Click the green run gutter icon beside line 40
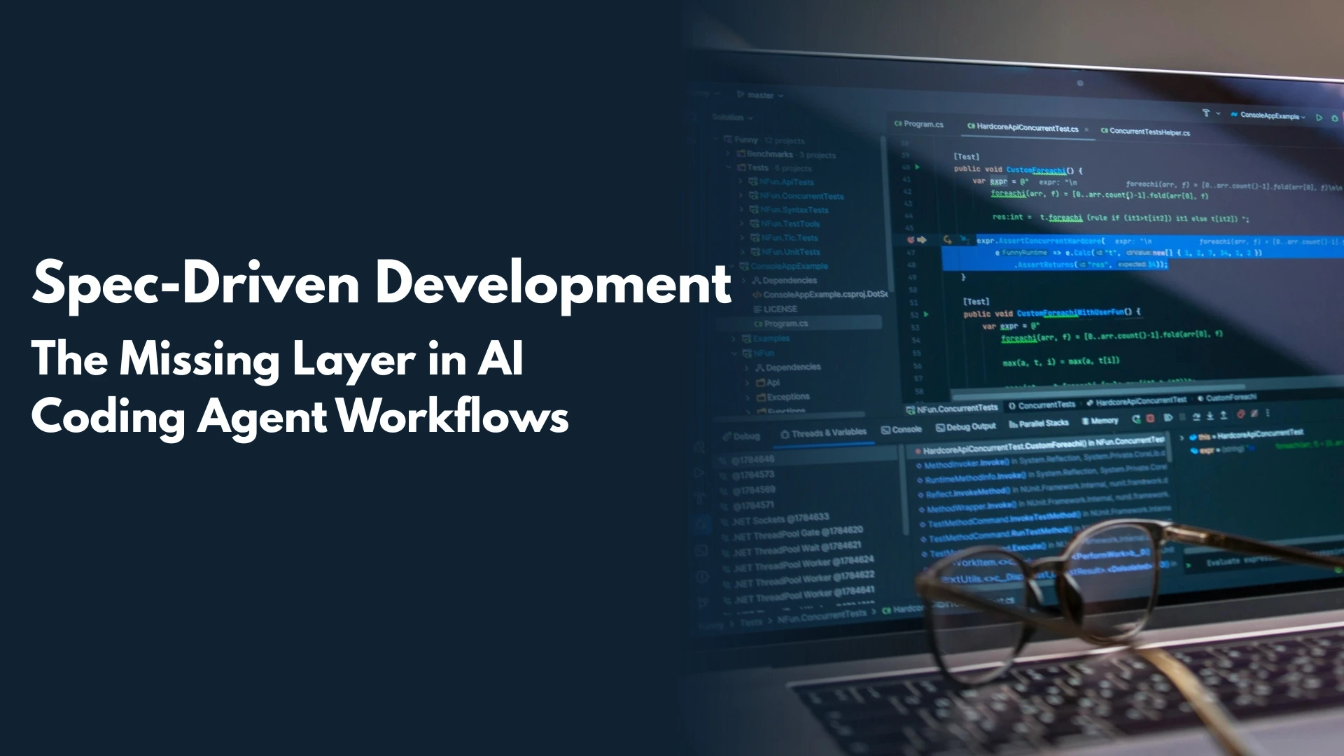The height and width of the screenshot is (756, 1344). tap(918, 167)
